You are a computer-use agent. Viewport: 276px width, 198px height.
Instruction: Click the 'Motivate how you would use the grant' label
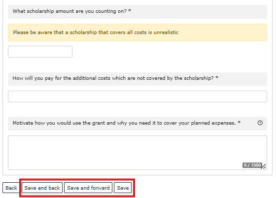click(124, 123)
